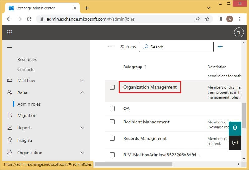
Task: Click the browser address bar URL
Action: tap(90, 19)
